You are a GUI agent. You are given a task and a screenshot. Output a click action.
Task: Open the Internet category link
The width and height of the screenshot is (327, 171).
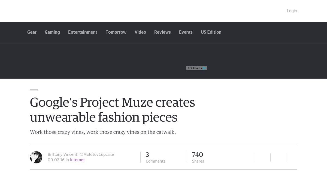click(x=77, y=160)
